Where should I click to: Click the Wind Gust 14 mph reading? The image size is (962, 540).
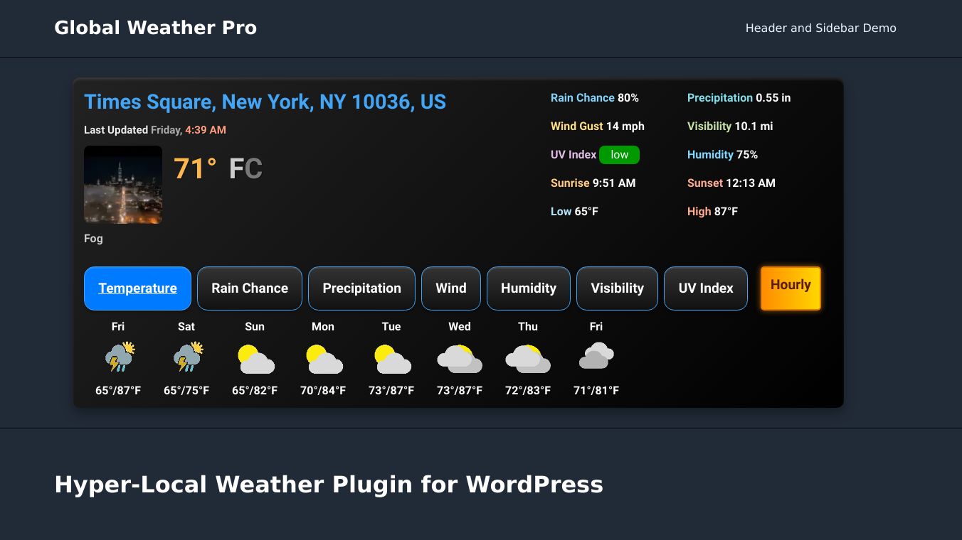tap(598, 126)
